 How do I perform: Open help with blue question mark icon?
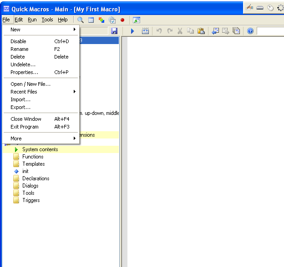click(x=250, y=31)
